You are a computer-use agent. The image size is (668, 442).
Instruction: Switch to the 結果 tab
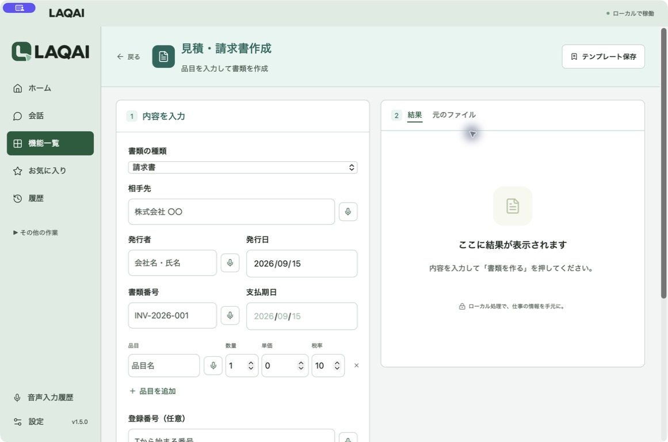[414, 115]
